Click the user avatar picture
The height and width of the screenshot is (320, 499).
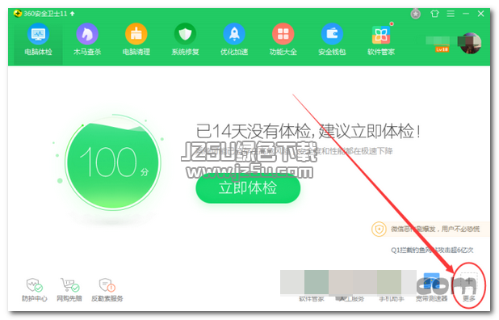(470, 43)
